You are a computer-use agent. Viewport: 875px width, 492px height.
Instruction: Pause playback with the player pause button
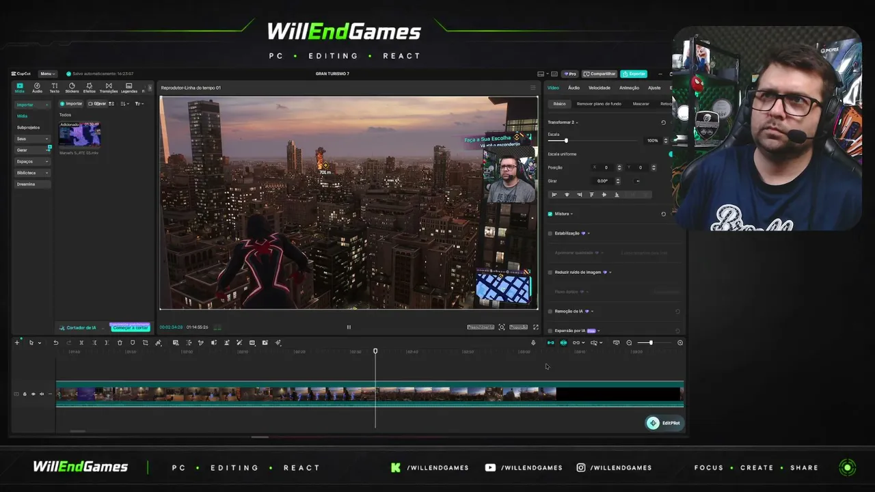tap(349, 327)
